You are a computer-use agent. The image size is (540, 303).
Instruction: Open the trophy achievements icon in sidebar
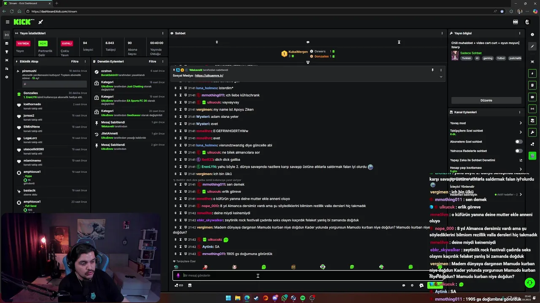tap(6, 52)
